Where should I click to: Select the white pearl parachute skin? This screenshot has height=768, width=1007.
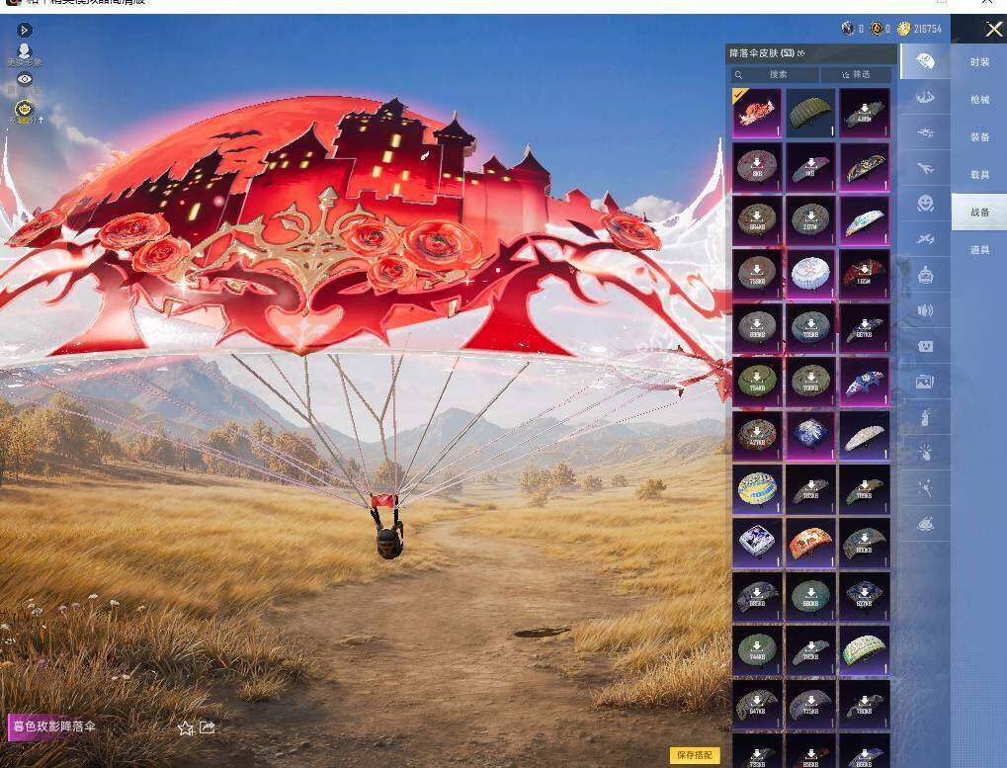[865, 437]
